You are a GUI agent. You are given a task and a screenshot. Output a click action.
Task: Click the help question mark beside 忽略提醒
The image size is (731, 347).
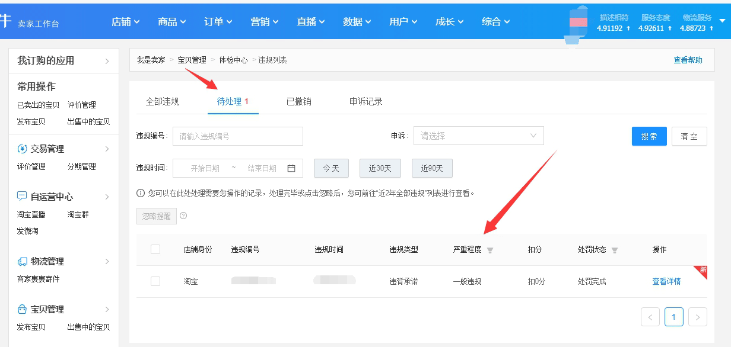(183, 216)
